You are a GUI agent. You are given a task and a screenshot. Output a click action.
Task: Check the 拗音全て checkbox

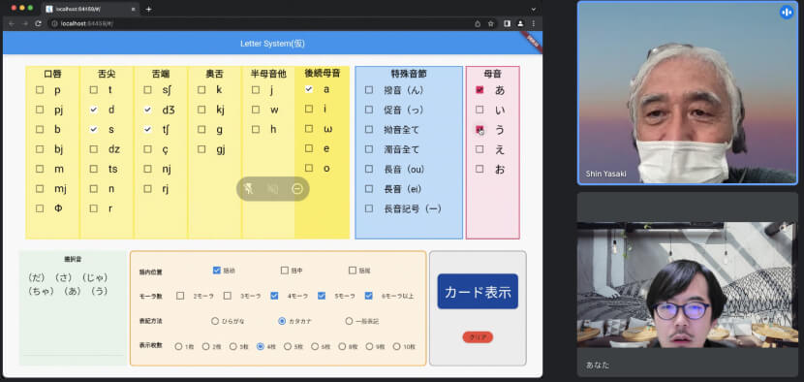tap(369, 129)
